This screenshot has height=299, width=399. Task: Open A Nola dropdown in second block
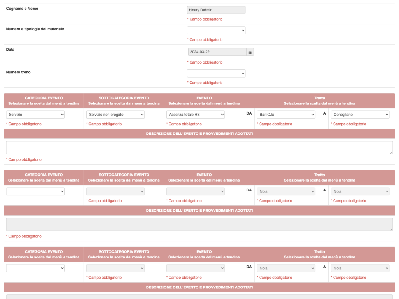[x=360, y=191]
